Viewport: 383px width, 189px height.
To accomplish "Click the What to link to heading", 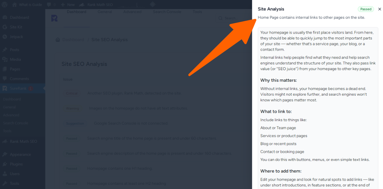I will coord(276,112).
